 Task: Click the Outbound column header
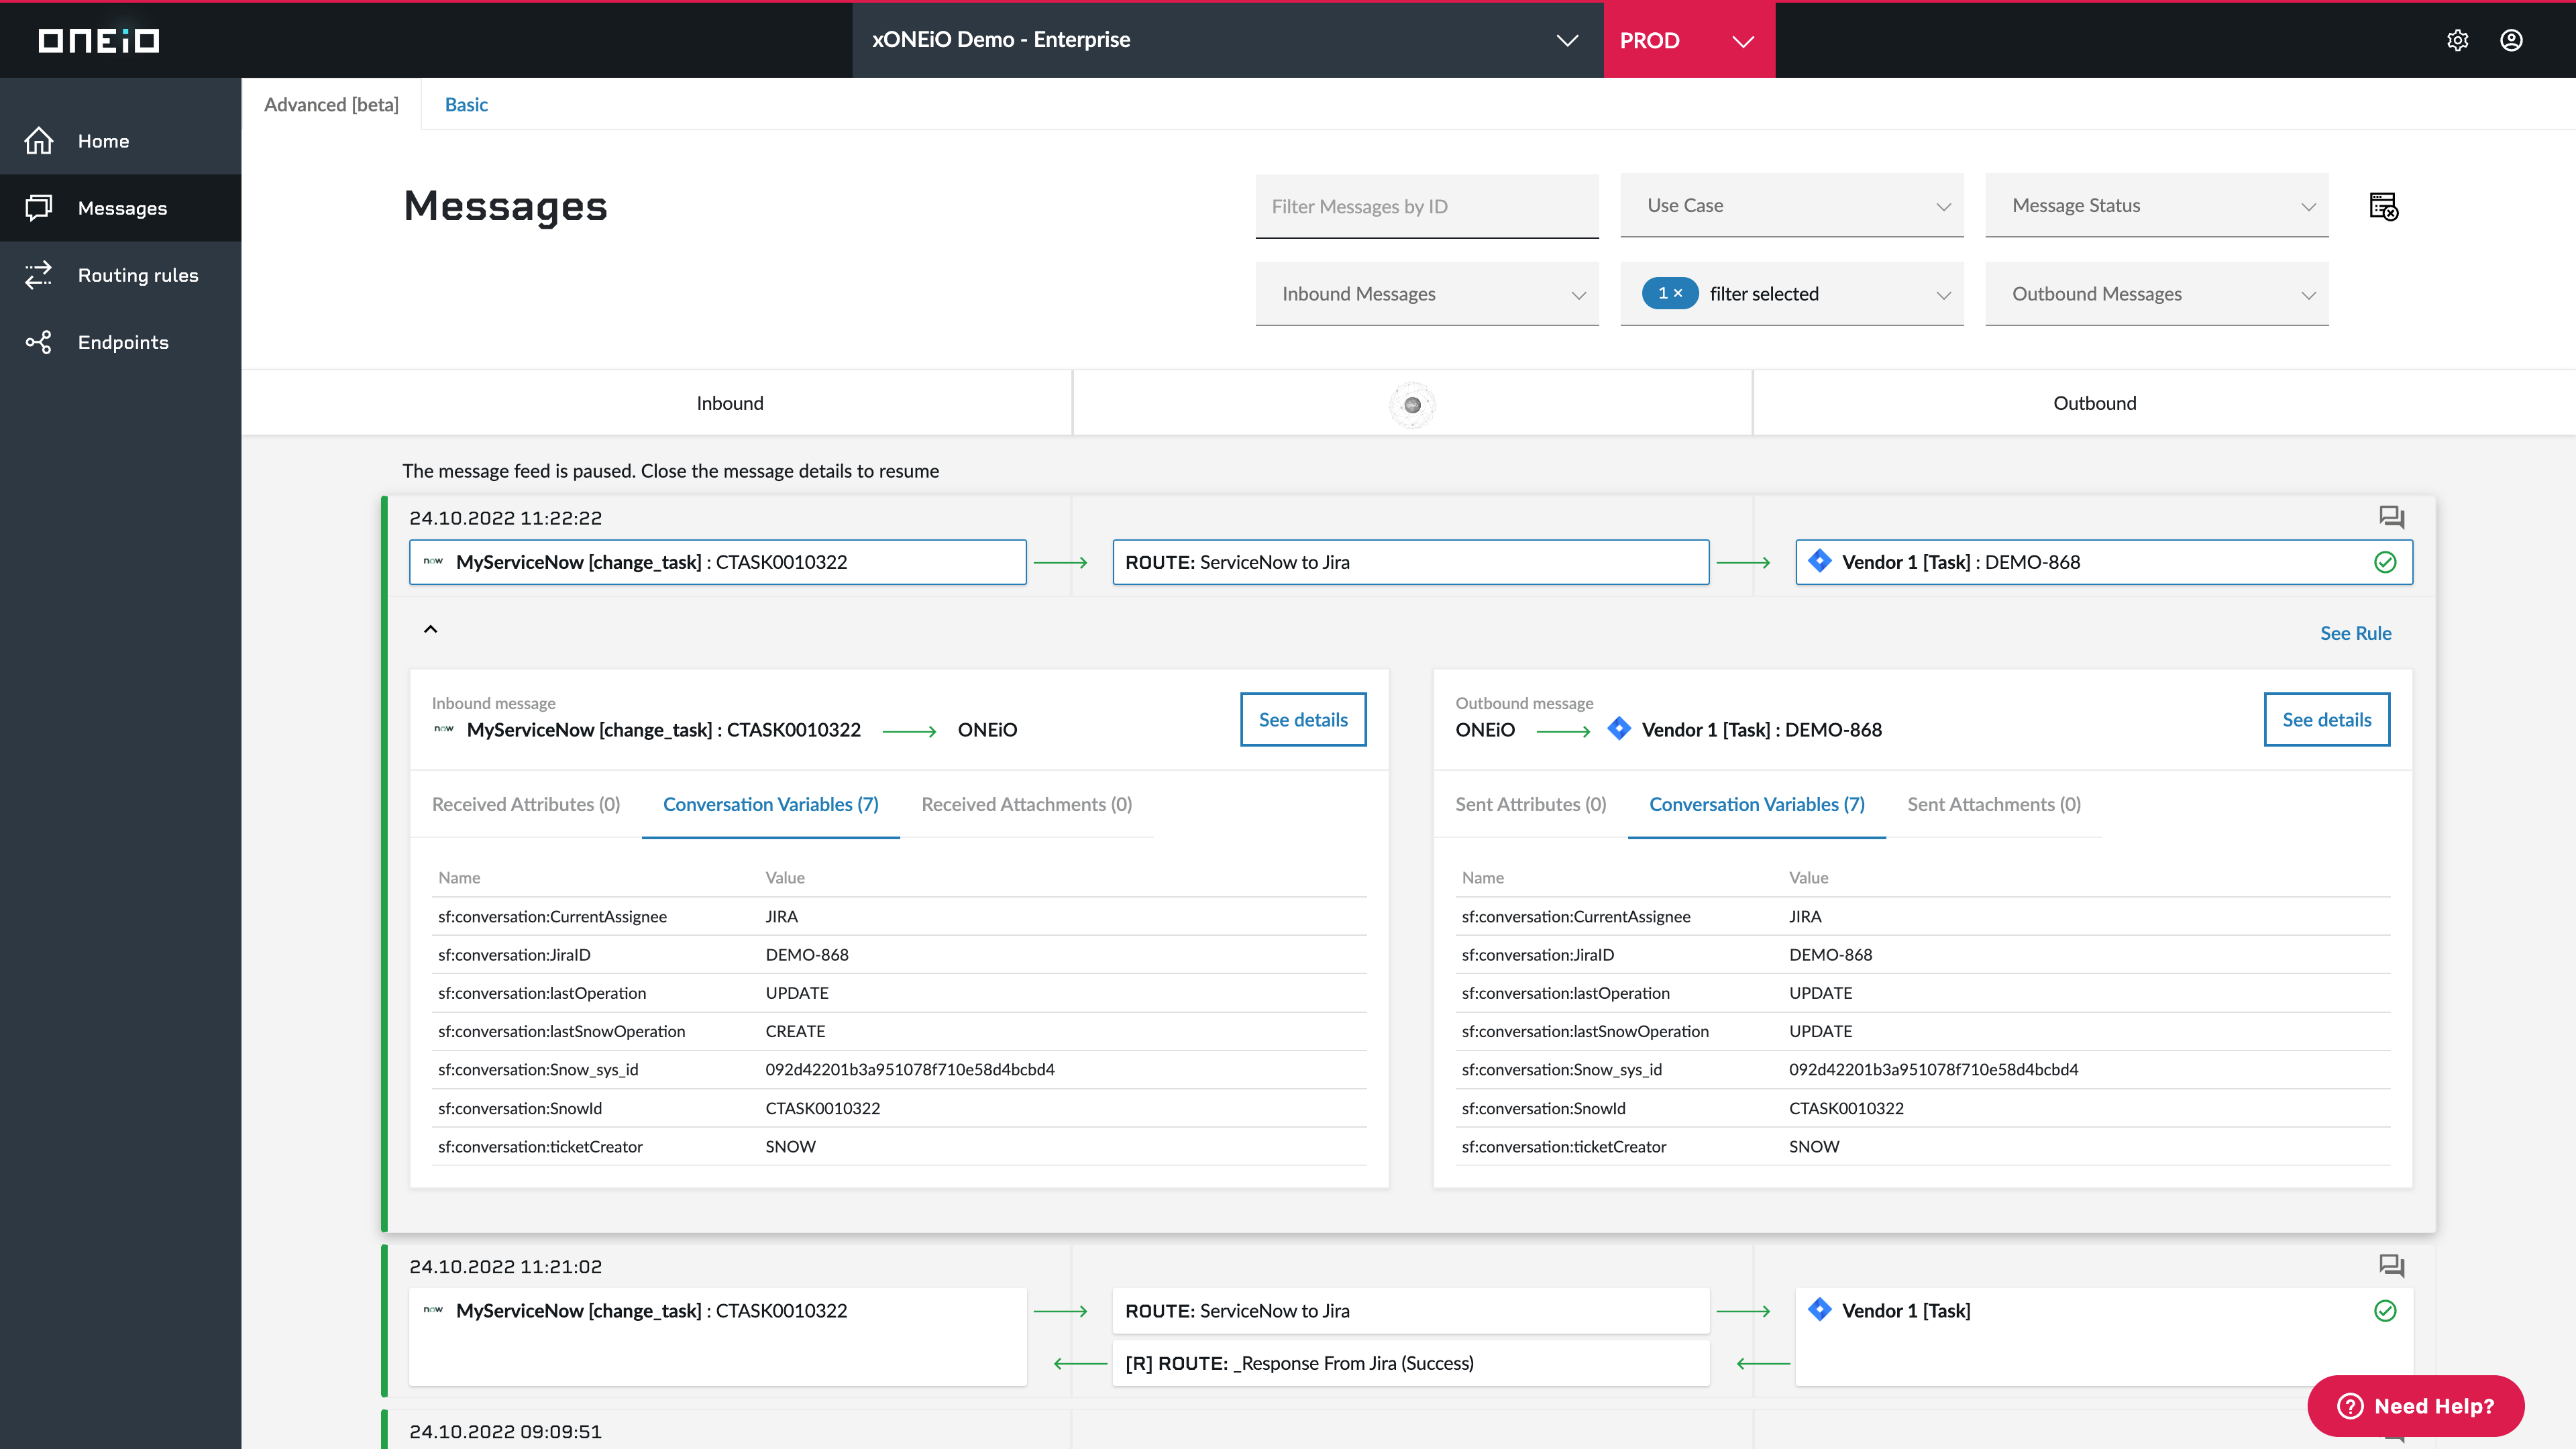(x=2094, y=403)
